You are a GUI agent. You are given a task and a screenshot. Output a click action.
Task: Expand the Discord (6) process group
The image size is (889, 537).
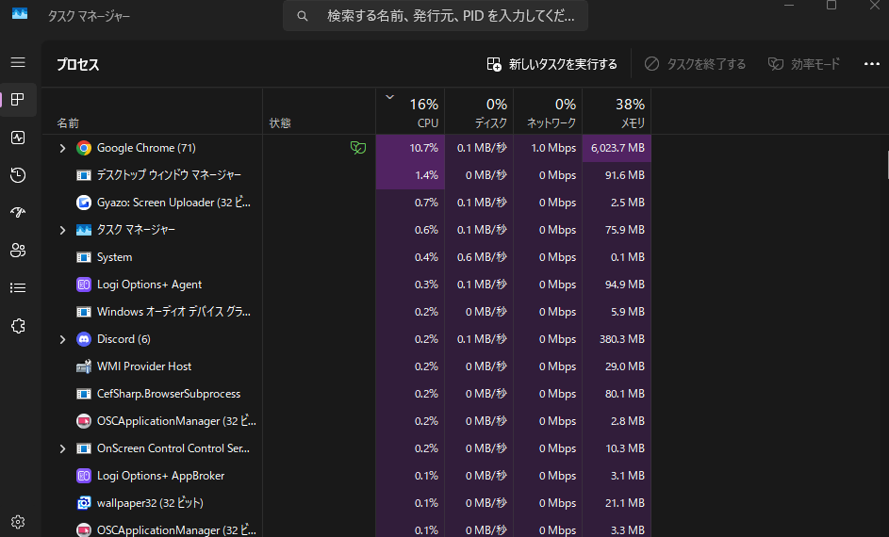click(x=62, y=339)
